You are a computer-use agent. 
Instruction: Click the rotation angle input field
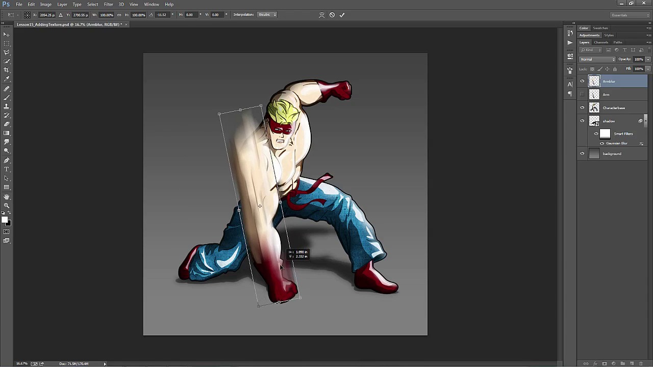[162, 15]
